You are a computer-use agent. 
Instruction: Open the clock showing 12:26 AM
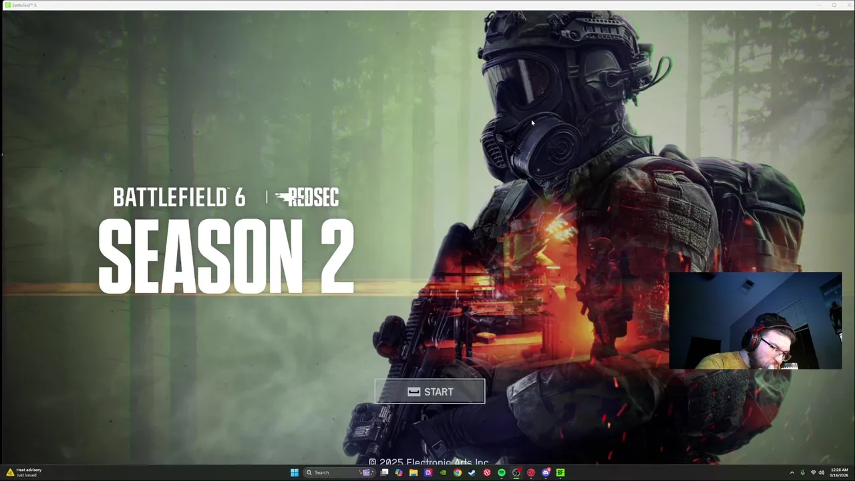tap(839, 472)
